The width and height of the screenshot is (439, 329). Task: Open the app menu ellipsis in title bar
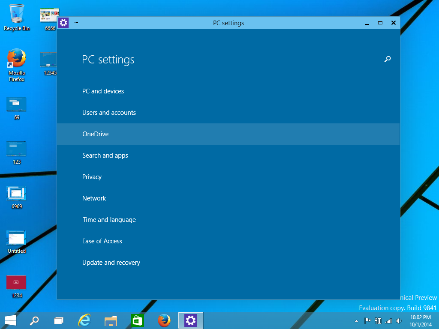76,23
